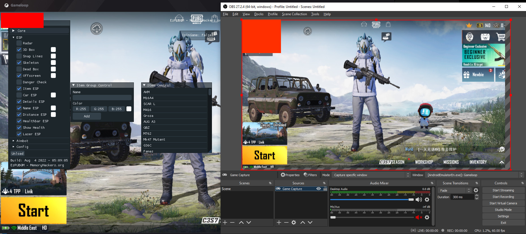Open Mic/Aux settings gear
The image size is (526, 234).
pos(427,217)
